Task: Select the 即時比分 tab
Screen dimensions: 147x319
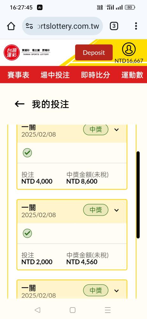Action: pos(96,75)
